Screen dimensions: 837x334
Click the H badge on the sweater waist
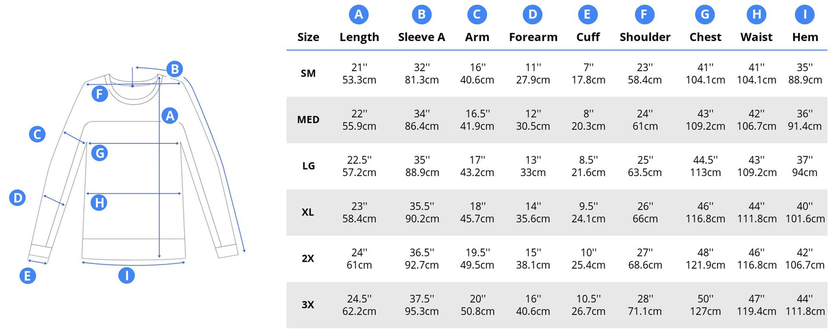(x=100, y=203)
